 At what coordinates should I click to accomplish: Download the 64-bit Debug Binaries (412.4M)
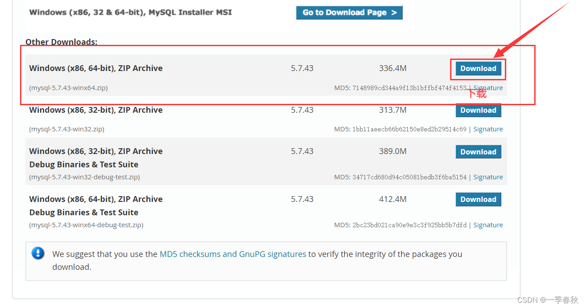click(478, 199)
